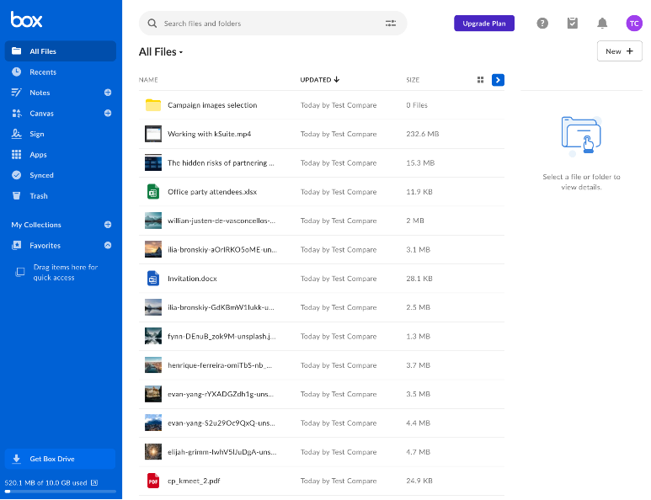Click the 0 Files size cell
651x500 pixels.
(417, 105)
